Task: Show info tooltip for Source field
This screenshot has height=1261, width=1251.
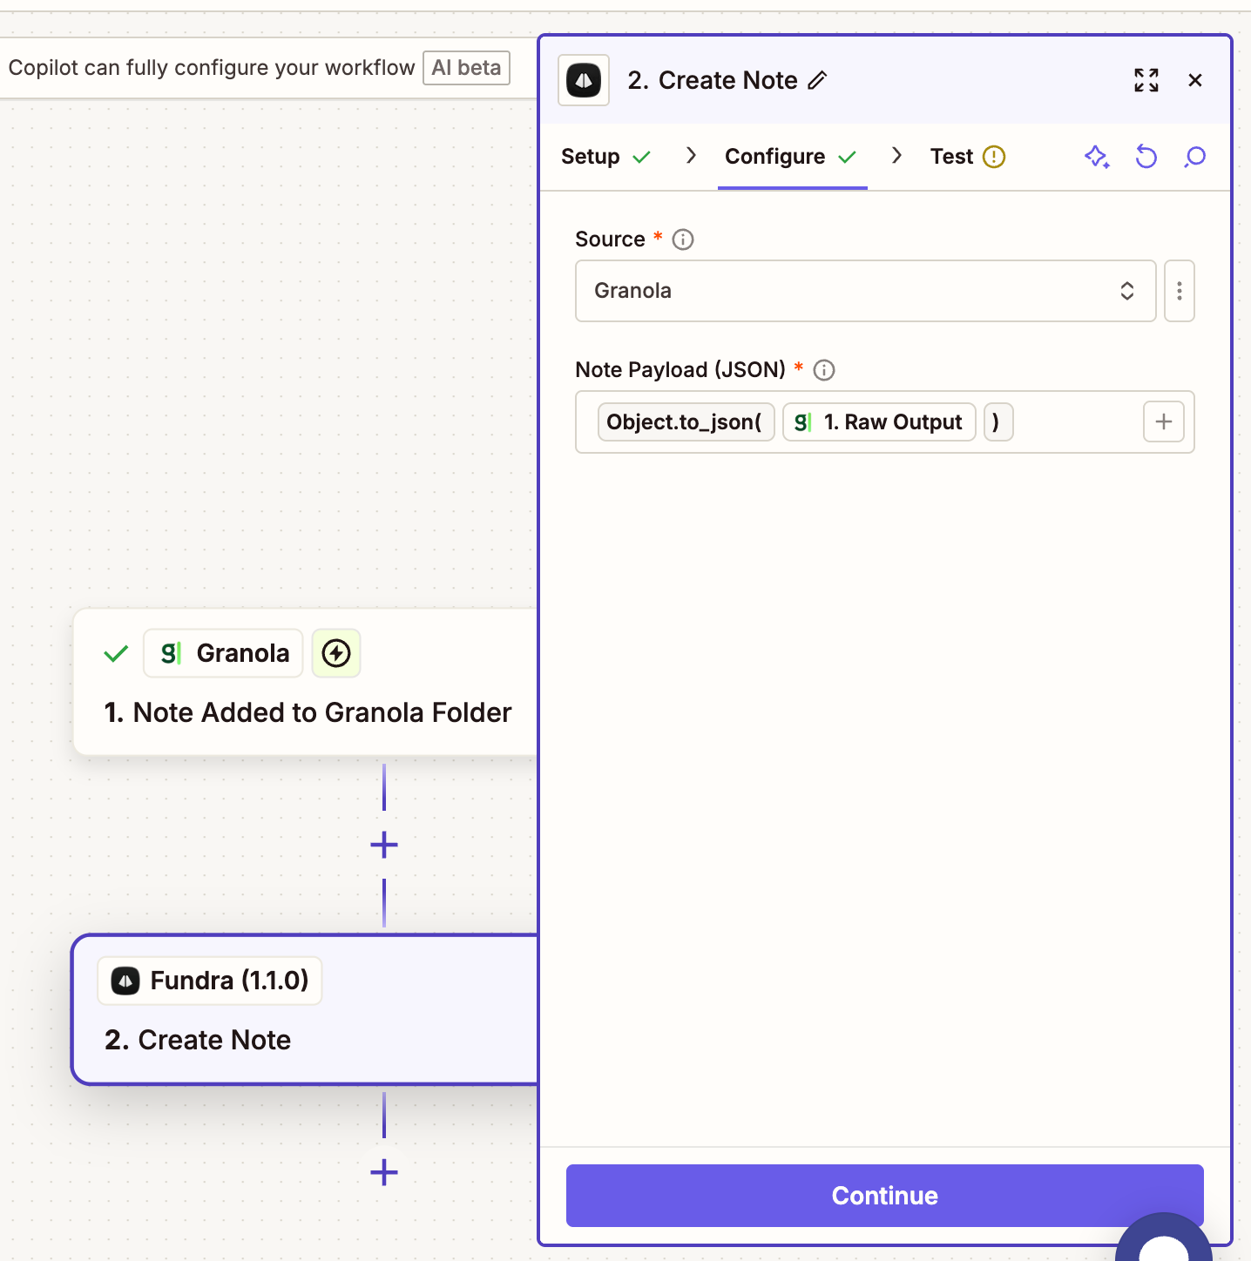Action: click(683, 239)
